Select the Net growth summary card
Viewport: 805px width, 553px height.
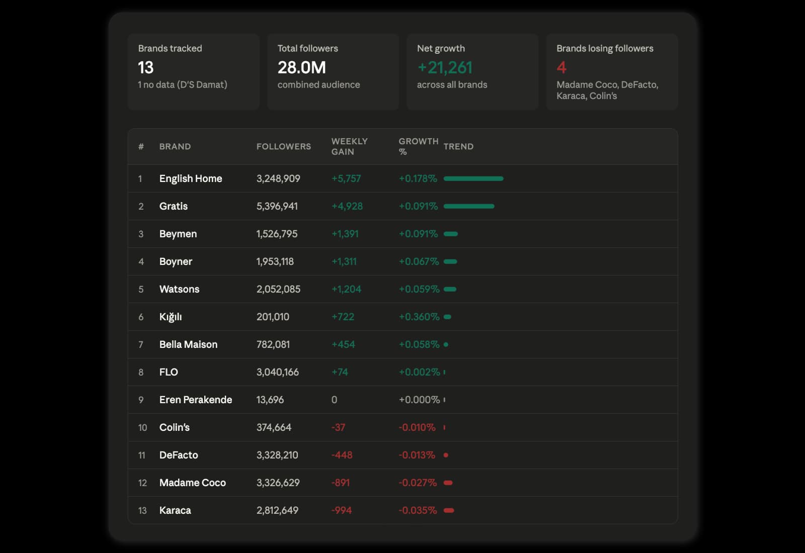(472, 72)
